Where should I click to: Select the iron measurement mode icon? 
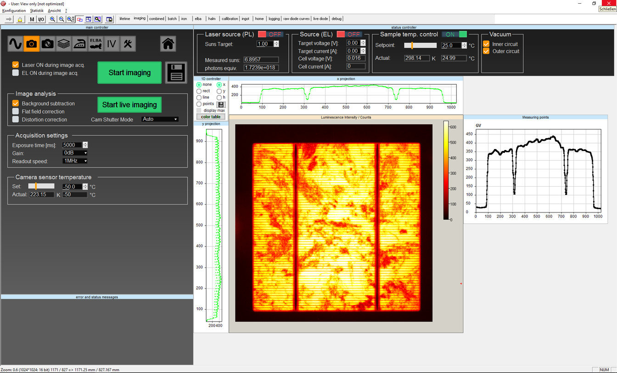79,44
